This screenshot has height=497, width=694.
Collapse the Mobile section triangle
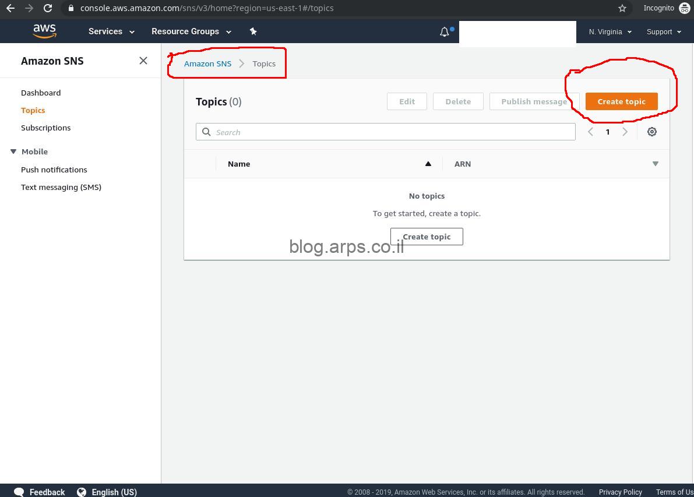click(13, 151)
